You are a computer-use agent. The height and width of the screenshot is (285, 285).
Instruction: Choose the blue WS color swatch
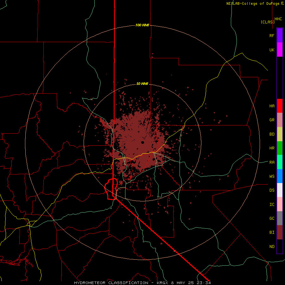click(280, 176)
